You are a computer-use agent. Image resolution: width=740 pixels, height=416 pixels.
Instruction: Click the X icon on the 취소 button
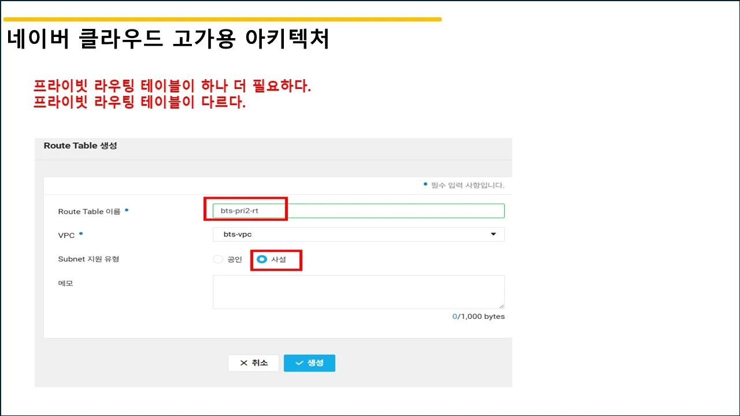pyautogui.click(x=243, y=363)
